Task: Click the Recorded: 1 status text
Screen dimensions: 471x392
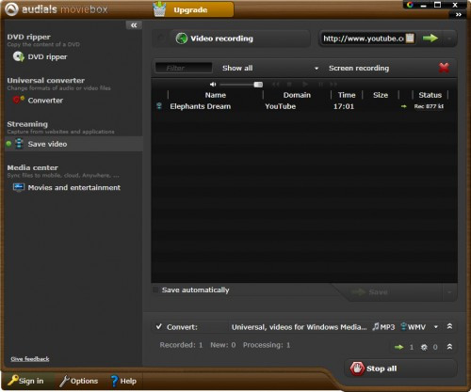Action: coord(181,345)
